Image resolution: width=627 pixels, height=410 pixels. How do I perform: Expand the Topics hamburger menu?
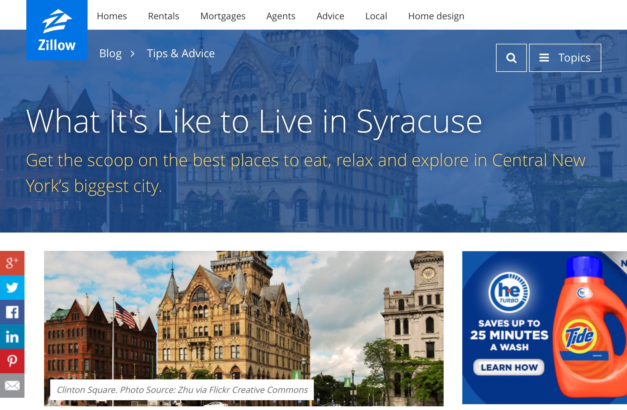pos(565,58)
